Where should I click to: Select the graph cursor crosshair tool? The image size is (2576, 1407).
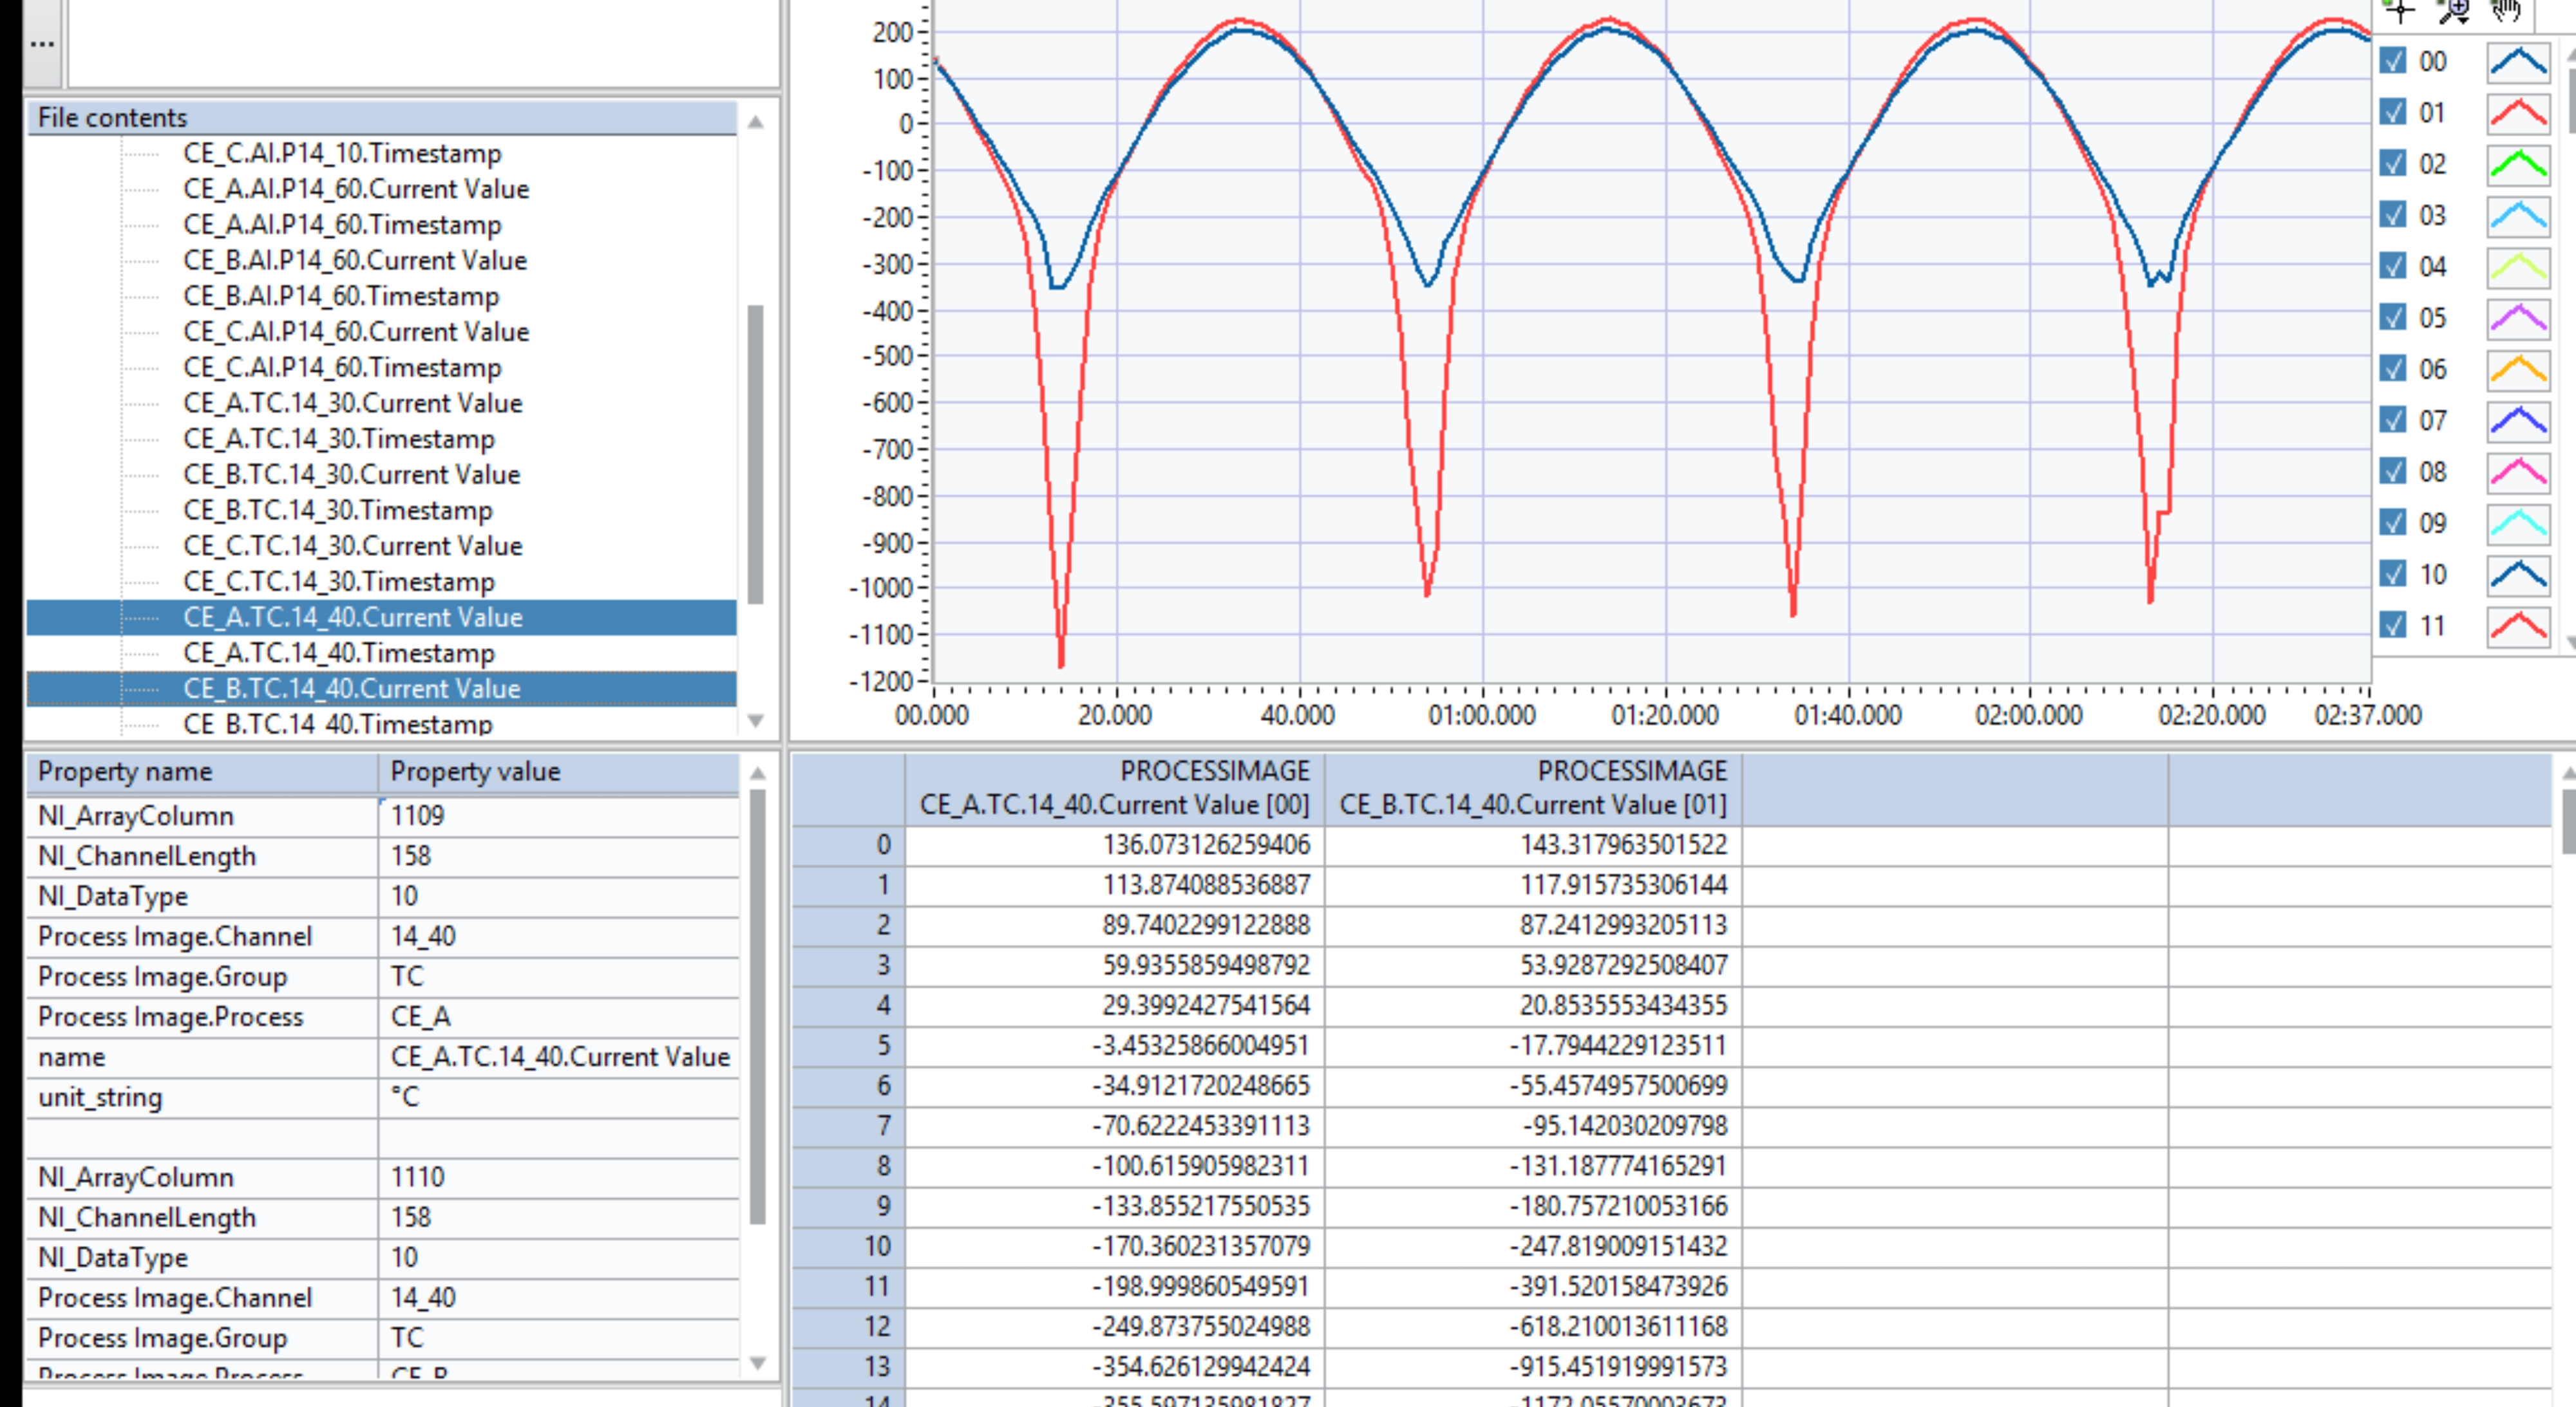click(2400, 10)
